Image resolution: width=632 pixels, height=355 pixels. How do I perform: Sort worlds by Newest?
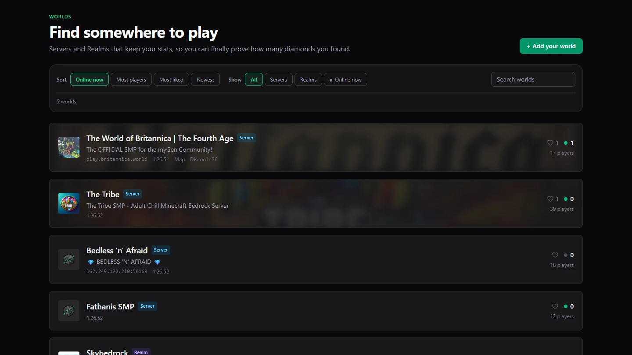[x=205, y=79]
